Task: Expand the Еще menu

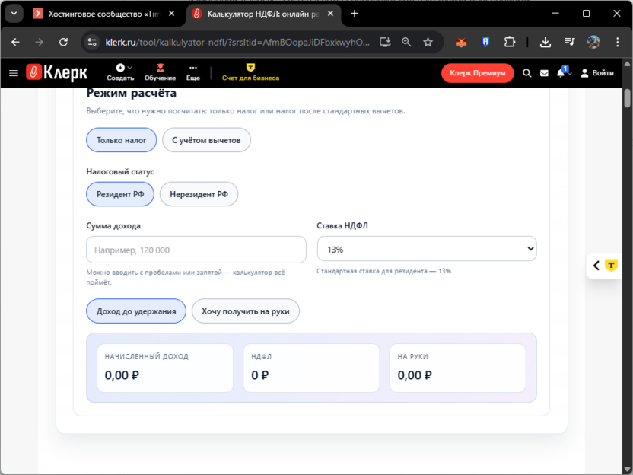Action: point(193,73)
